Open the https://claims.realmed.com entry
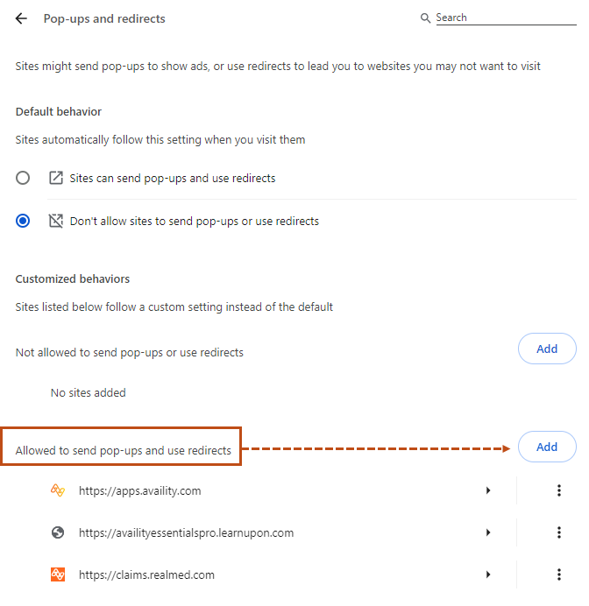 (x=146, y=574)
